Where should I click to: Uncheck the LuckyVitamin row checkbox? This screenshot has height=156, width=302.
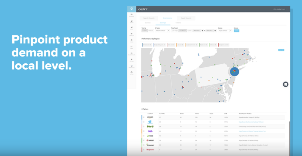click(x=144, y=136)
